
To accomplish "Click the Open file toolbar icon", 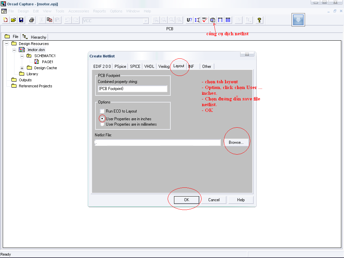I will tap(13, 20).
